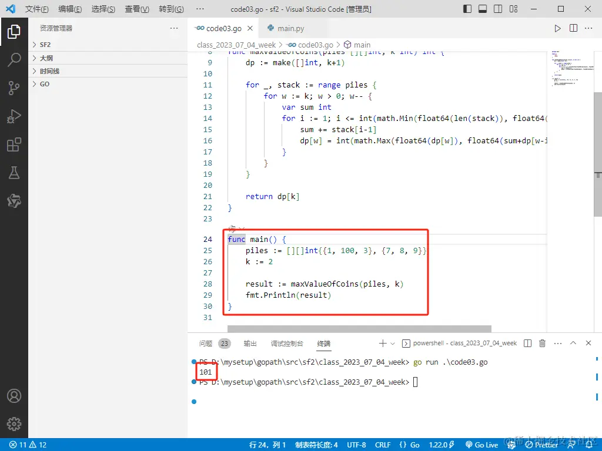Open the Search view icon
Screen dimensions: 602x451
14,60
